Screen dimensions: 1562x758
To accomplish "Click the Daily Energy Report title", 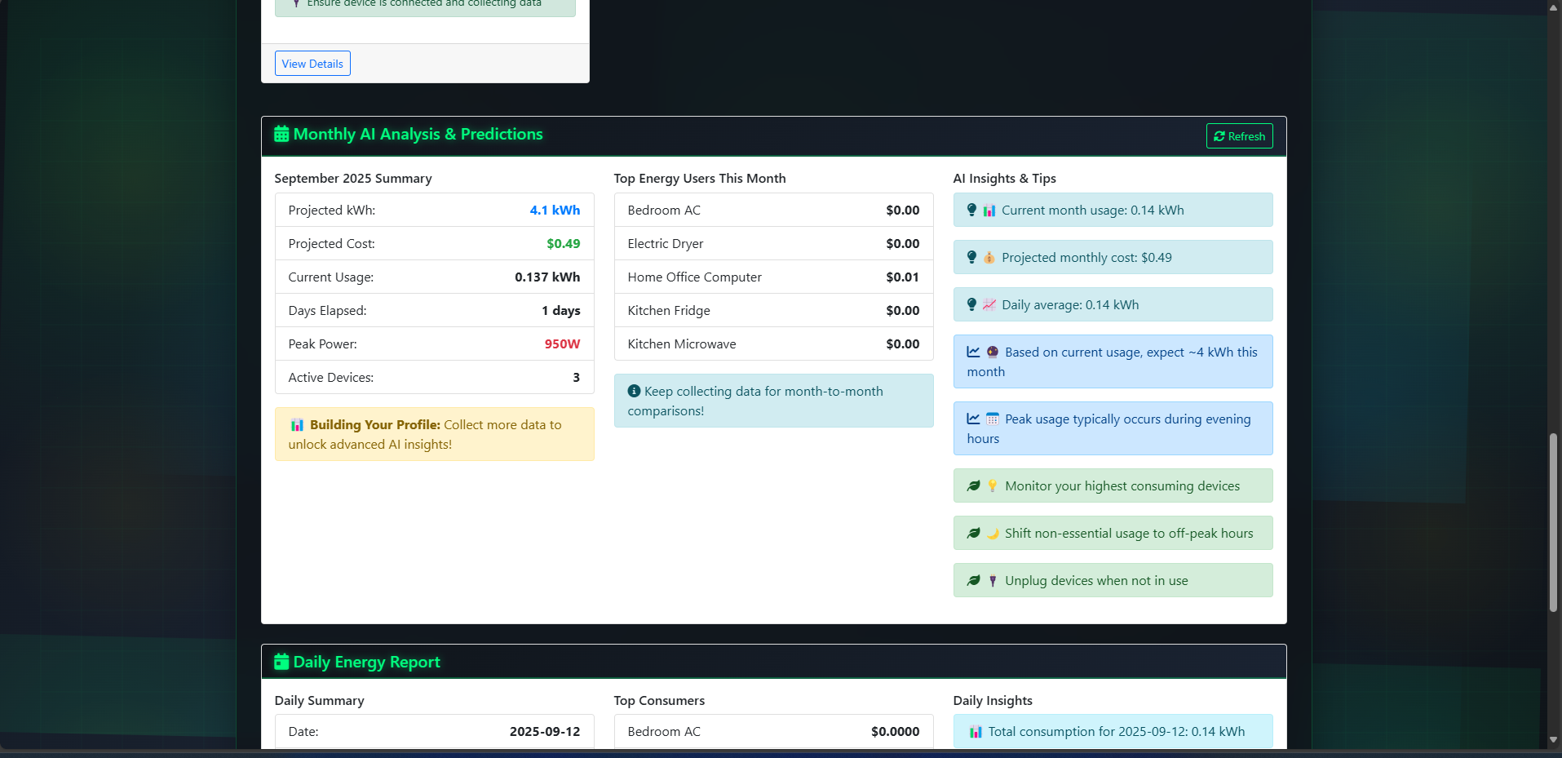I will point(366,662).
